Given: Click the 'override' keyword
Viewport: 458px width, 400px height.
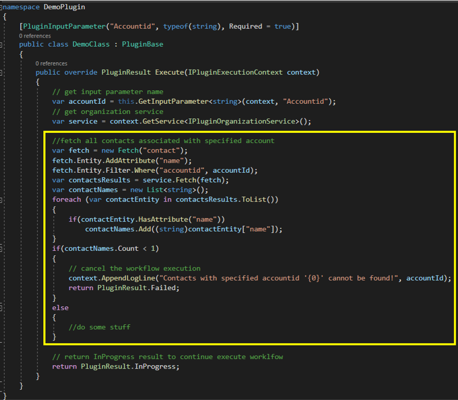Looking at the screenshot, I should point(81,72).
